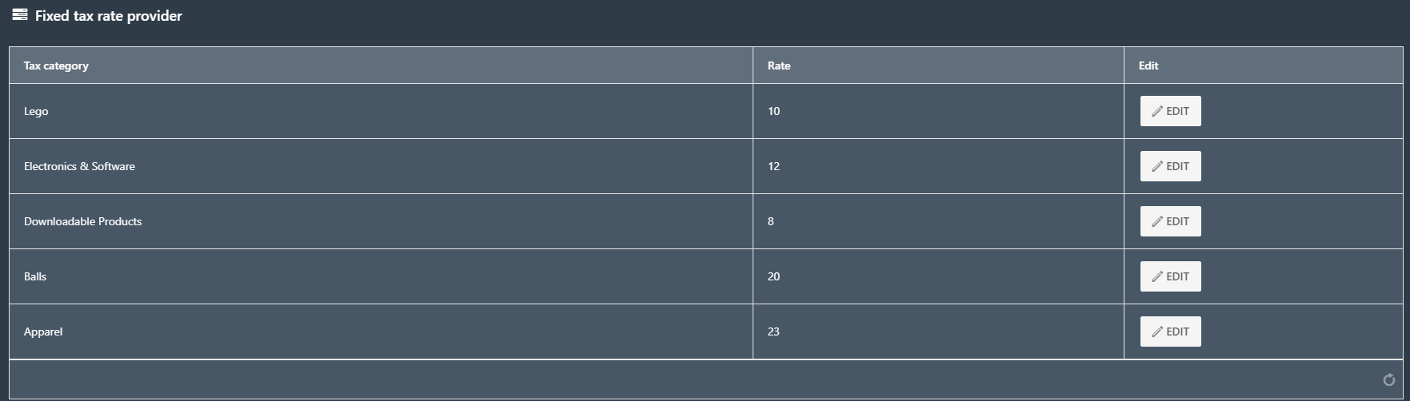Select the Electronics & Software category cell
The width and height of the screenshot is (1410, 401).
[381, 166]
